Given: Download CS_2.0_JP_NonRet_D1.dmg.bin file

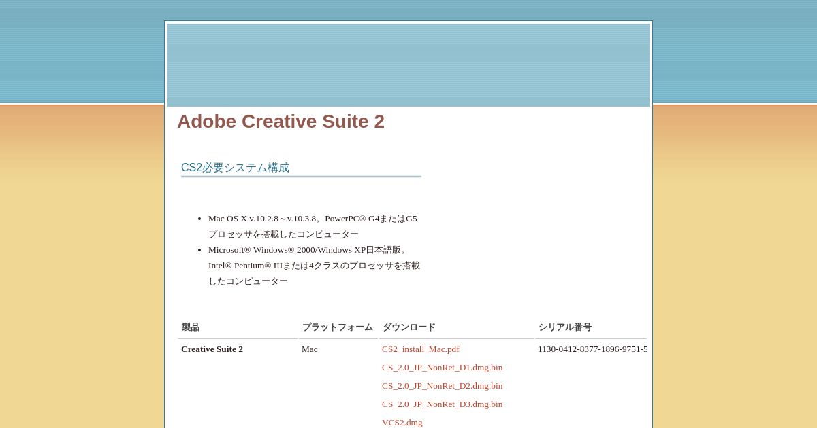Looking at the screenshot, I should [442, 368].
